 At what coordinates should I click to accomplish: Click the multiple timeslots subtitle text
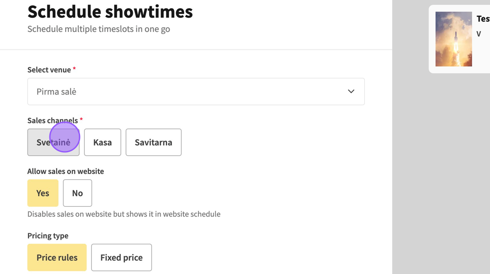pyautogui.click(x=98, y=29)
